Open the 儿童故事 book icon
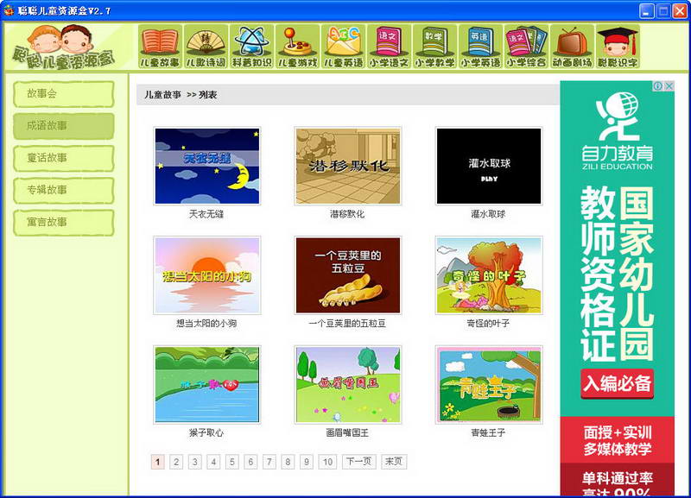This screenshot has height=498, width=691. point(160,47)
